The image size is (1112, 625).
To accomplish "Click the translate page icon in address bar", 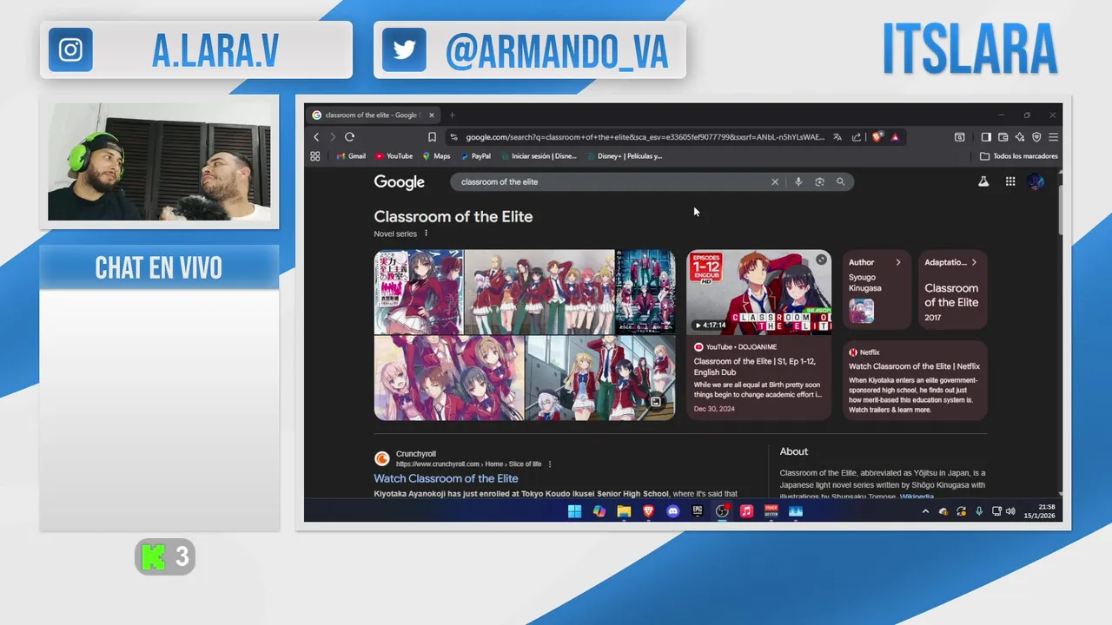I will (837, 137).
